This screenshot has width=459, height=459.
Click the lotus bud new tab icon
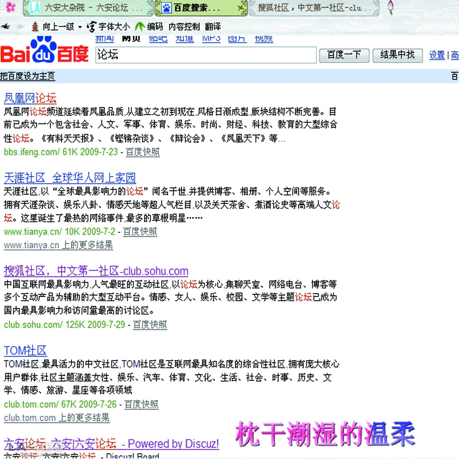tap(391, 7)
